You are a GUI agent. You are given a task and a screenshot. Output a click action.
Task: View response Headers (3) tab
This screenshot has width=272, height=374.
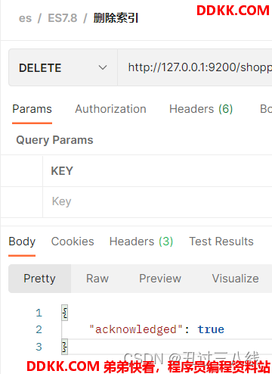[141, 242]
